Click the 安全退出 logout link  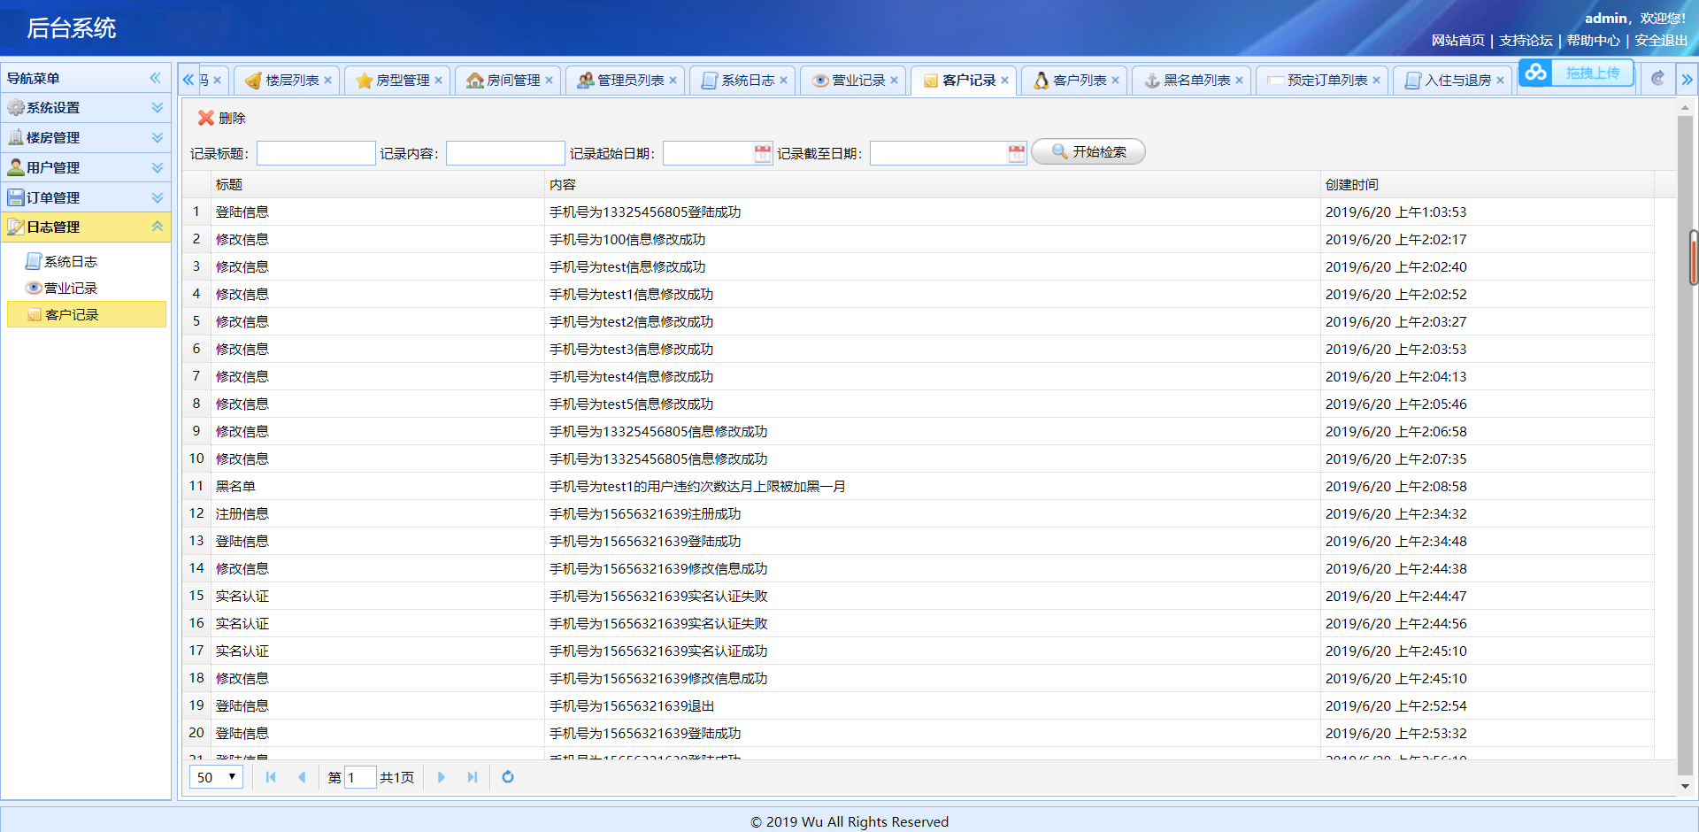point(1661,41)
